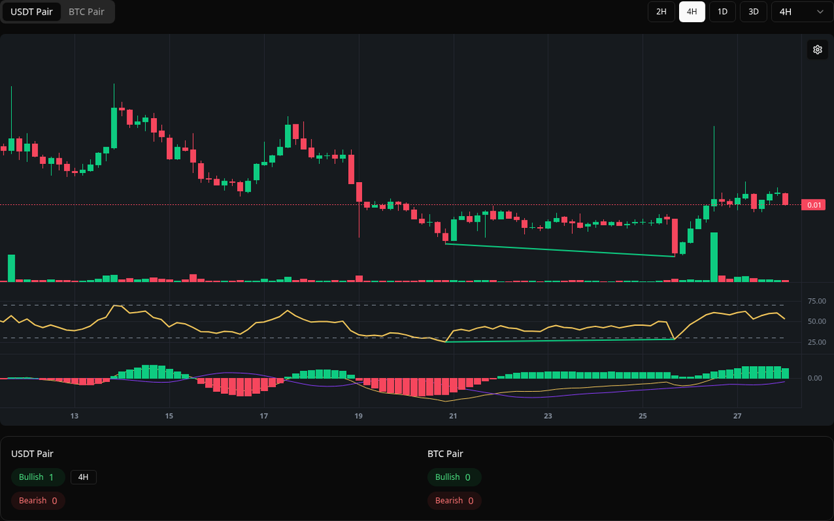This screenshot has width=834, height=521.
Task: Click the Bearish 0 badge under USDT Pair
Action: point(38,500)
